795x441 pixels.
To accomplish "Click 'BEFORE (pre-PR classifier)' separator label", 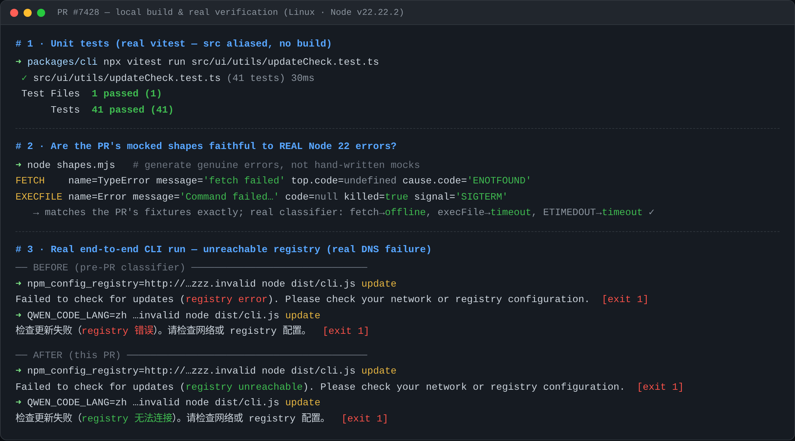I will tap(109, 268).
